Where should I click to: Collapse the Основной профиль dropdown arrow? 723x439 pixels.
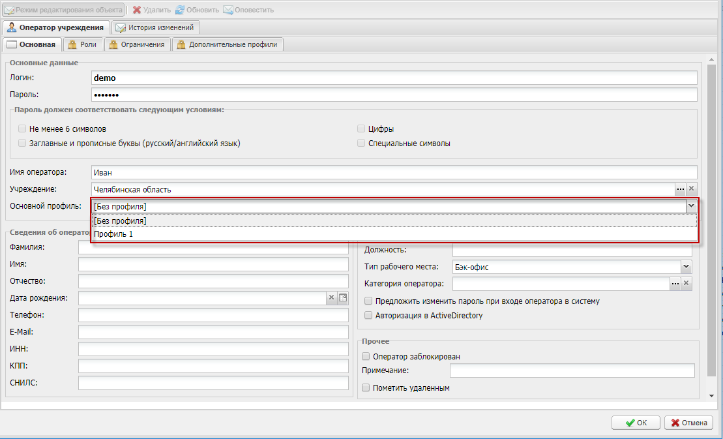pyautogui.click(x=690, y=206)
